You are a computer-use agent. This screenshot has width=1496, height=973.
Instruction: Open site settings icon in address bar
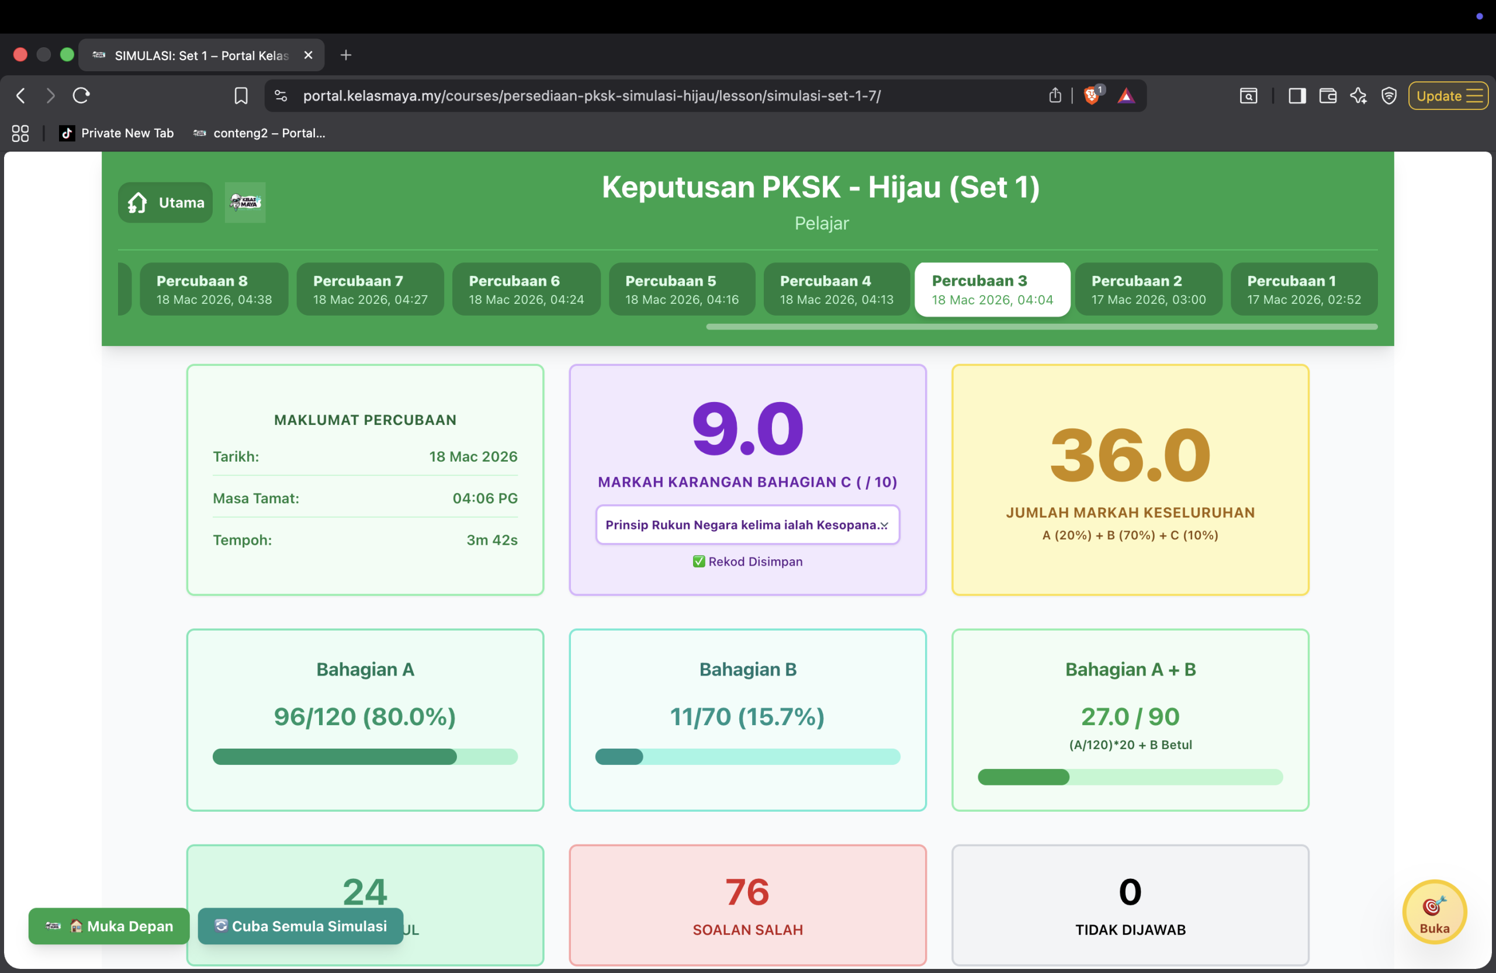click(281, 95)
